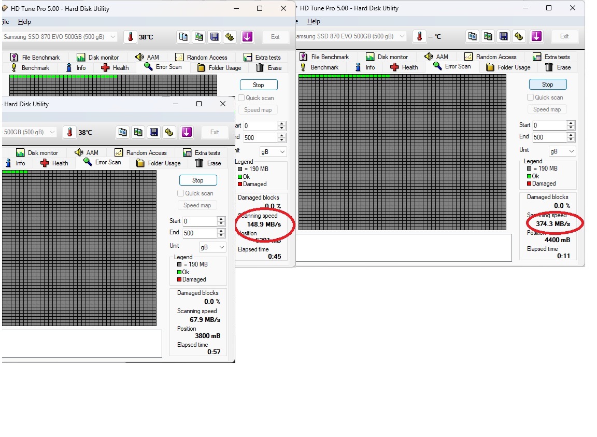Click floppy save icon in front 67.9 MB/s window
The height and width of the screenshot is (437, 597).
(x=154, y=132)
